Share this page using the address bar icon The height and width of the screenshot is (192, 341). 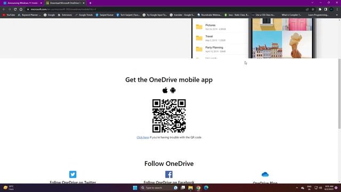307,10
